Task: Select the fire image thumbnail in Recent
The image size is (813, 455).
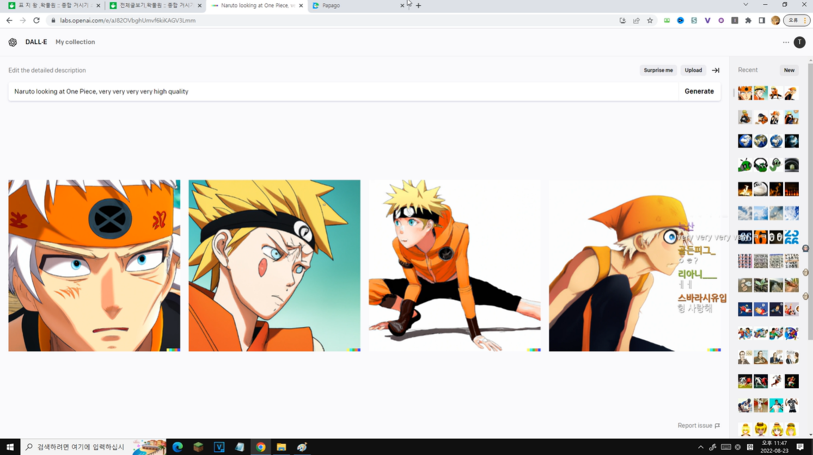Action: click(745, 189)
